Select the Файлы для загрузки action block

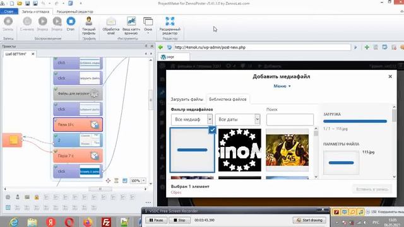point(78,93)
